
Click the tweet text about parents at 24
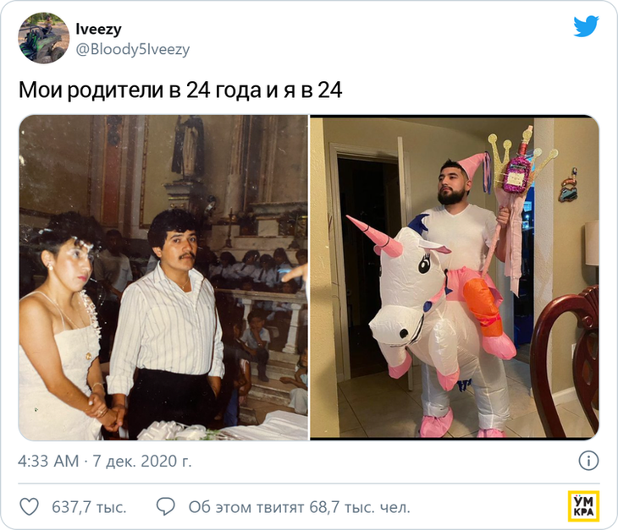pyautogui.click(x=180, y=90)
